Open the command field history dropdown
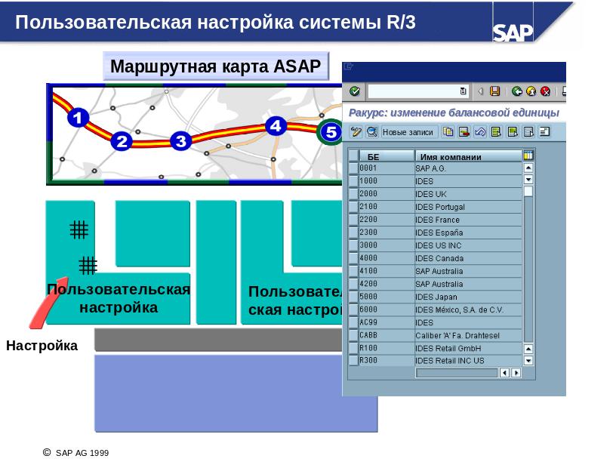Image resolution: width=616 pixels, height=462 pixels. pyautogui.click(x=464, y=91)
